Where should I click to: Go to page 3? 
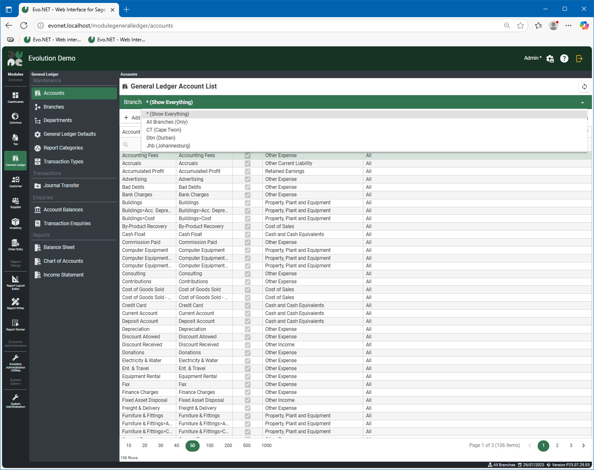[571, 446]
